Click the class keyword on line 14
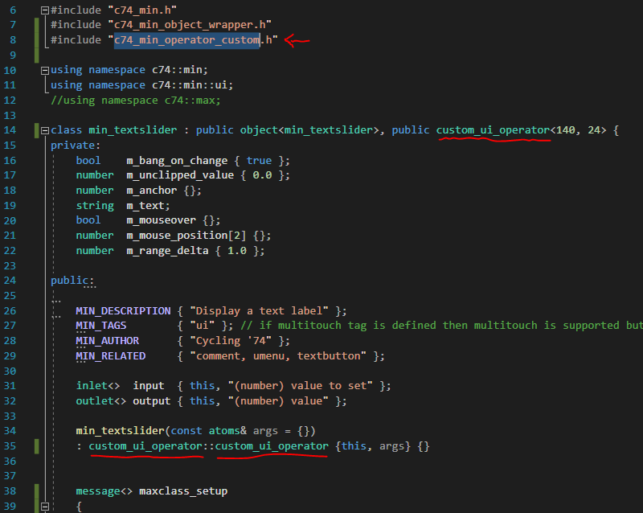 click(67, 130)
